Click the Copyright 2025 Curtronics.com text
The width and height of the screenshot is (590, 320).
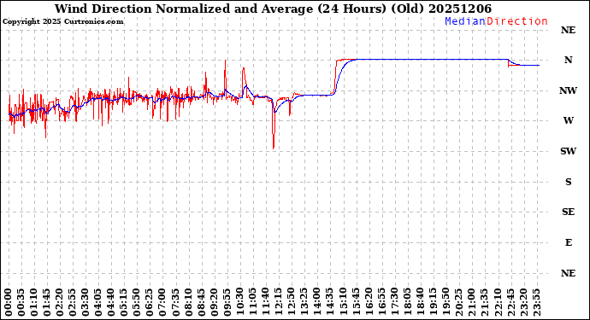coord(62,22)
